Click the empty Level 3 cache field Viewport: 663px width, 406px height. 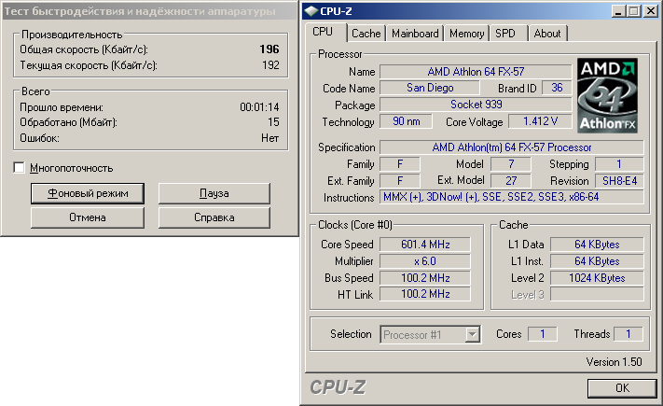(597, 294)
